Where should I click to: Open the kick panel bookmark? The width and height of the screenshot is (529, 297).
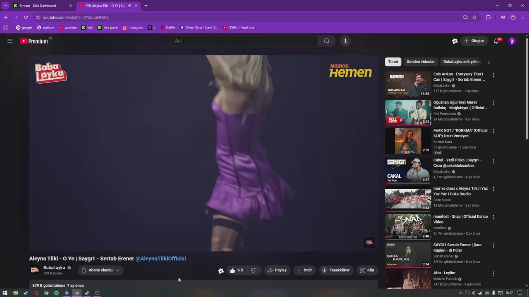107,28
